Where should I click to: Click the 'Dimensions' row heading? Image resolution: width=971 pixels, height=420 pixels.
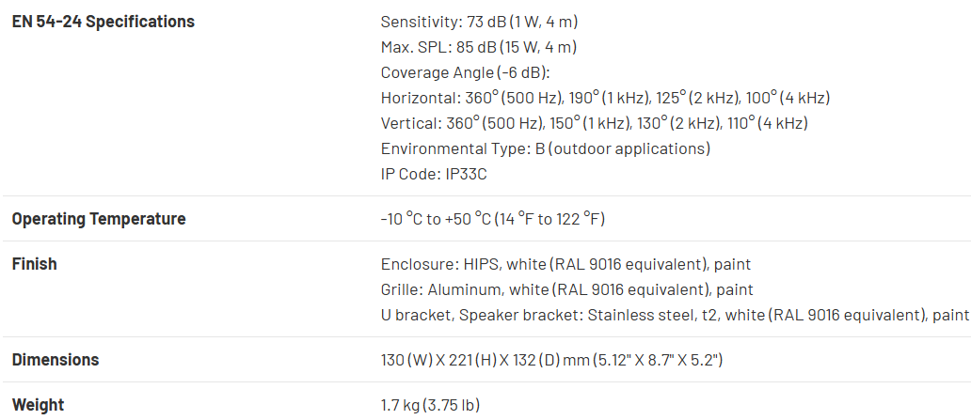coord(56,360)
